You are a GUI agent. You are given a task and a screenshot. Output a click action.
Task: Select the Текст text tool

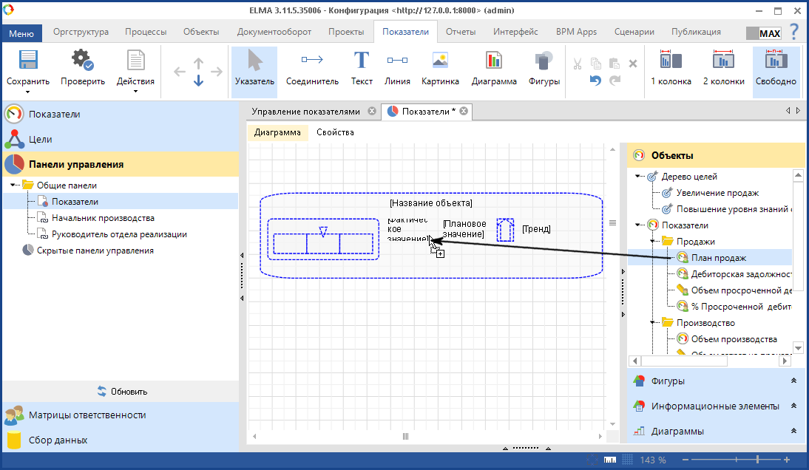(x=362, y=68)
